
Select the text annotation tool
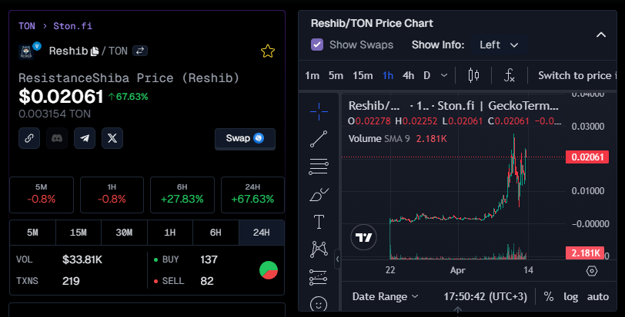pyautogui.click(x=319, y=222)
